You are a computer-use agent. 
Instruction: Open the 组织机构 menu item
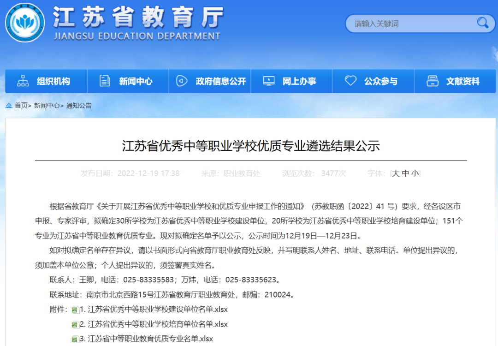(x=46, y=81)
